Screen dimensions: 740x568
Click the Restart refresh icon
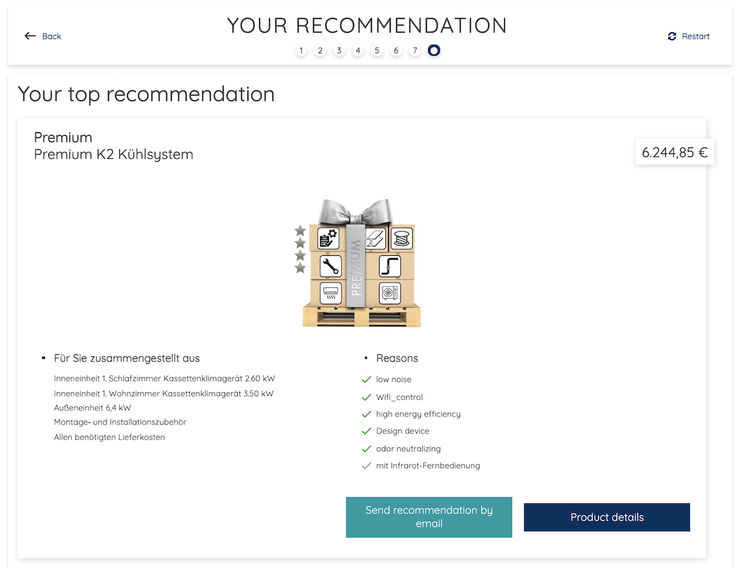672,36
